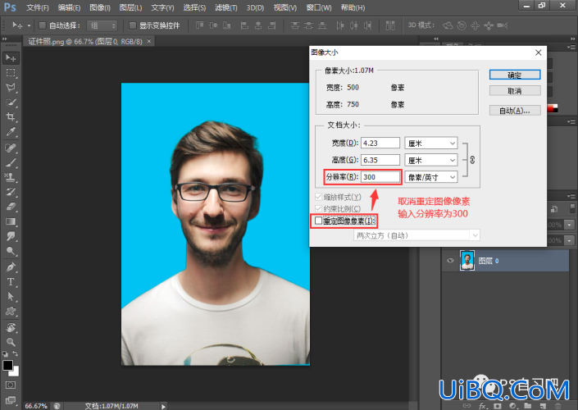Check the 重定图像像素 checkbox
This screenshot has height=410, width=578.
tap(318, 221)
